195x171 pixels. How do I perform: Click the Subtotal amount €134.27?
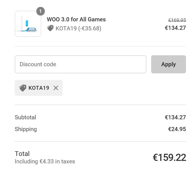[x=175, y=117]
